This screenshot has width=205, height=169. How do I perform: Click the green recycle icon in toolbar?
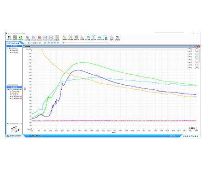click(21, 37)
